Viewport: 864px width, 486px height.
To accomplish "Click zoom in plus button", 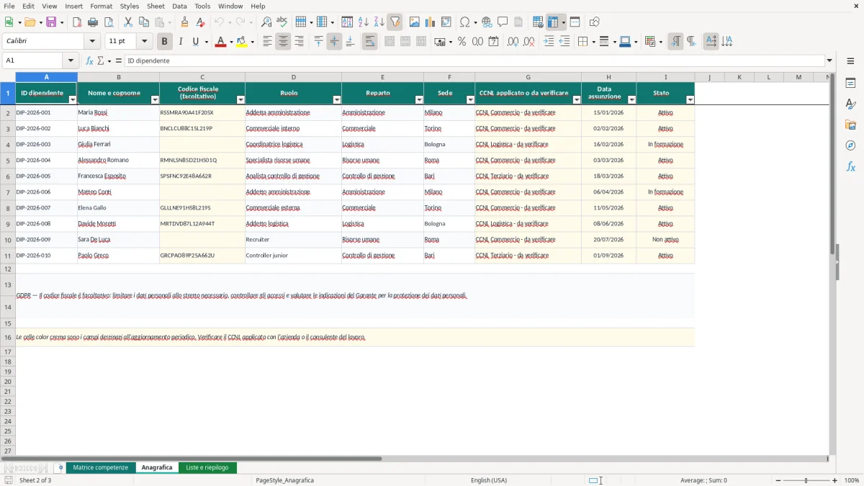I will click(835, 480).
